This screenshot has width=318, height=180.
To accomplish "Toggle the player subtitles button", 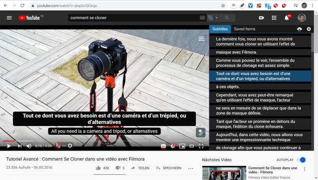I will pos(163,146).
